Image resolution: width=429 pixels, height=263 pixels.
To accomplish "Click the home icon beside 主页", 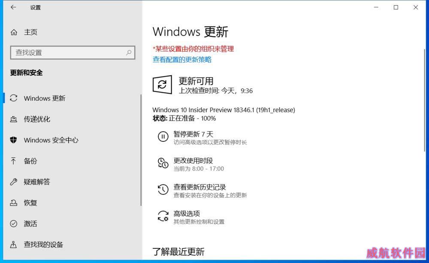I will click(x=14, y=32).
